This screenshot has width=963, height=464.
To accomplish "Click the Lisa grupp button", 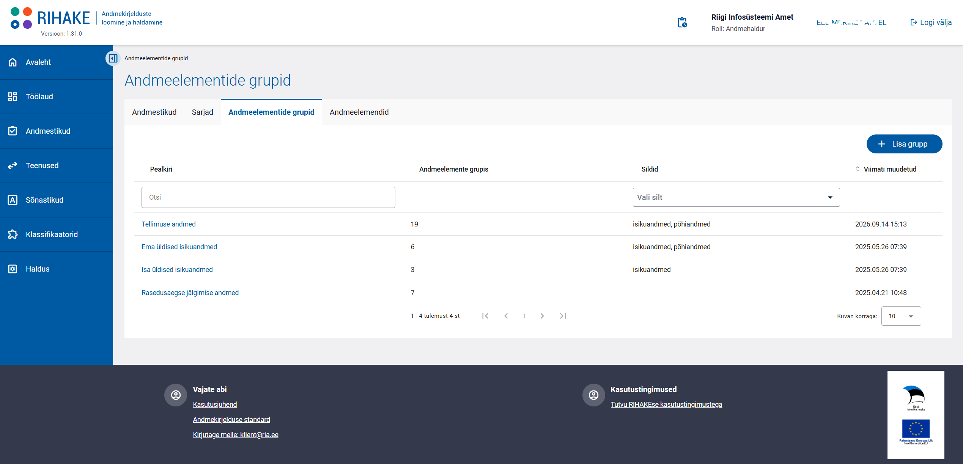I will point(904,144).
